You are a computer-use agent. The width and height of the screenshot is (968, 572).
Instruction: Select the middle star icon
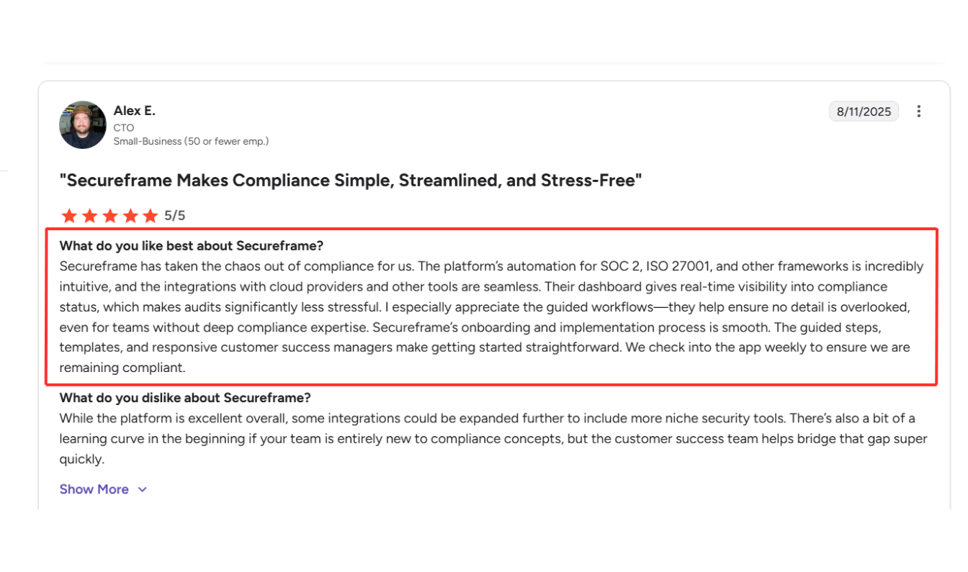[109, 215]
